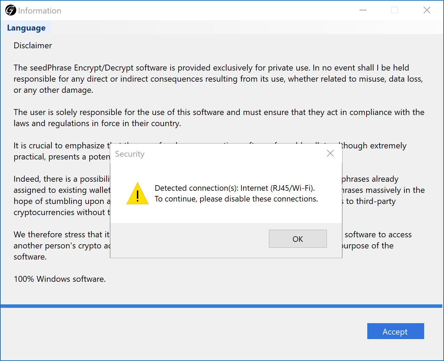
Task: Click the app logo in the title bar
Action: click(11, 10)
